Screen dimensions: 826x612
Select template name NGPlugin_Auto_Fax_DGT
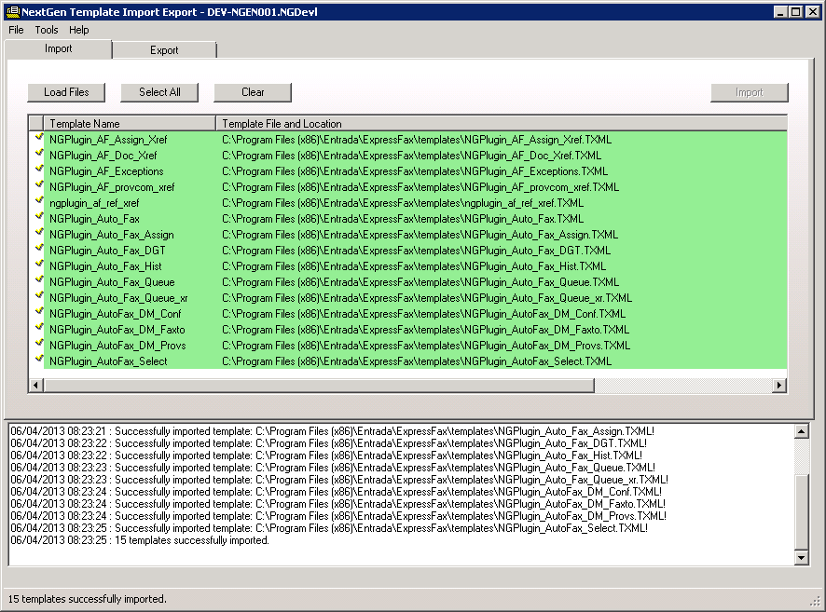(107, 250)
